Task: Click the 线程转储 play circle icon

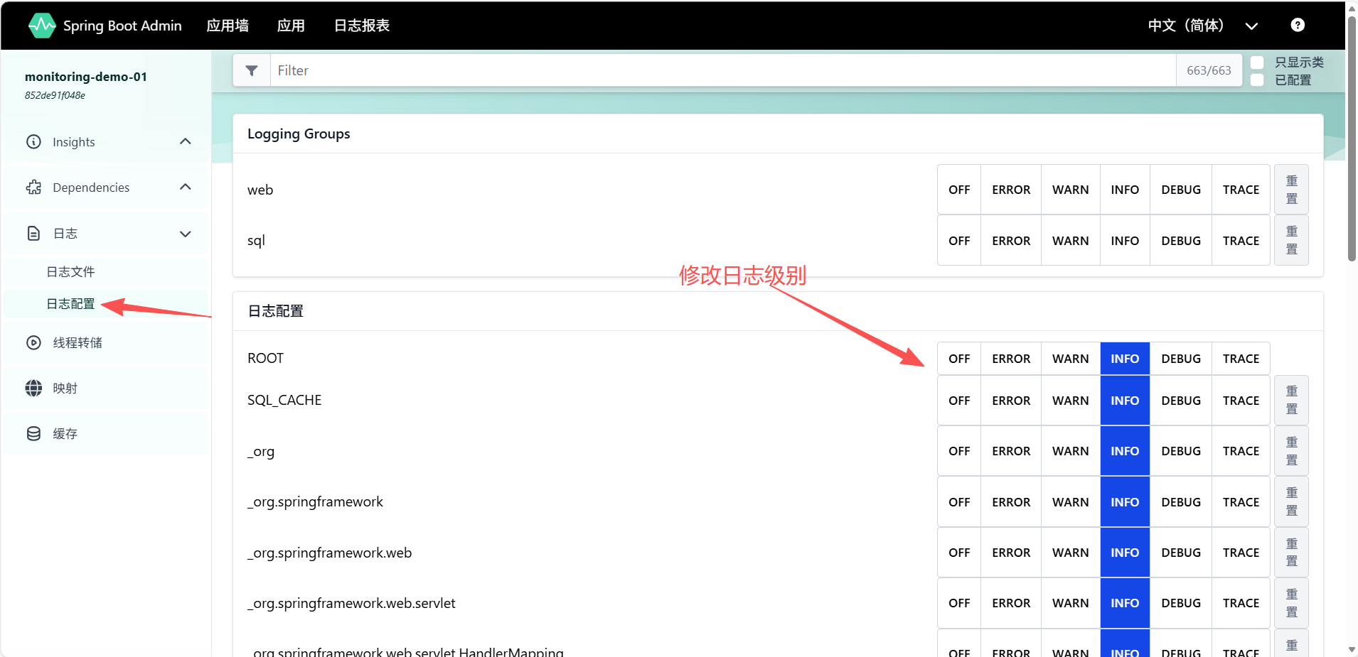Action: coord(33,342)
